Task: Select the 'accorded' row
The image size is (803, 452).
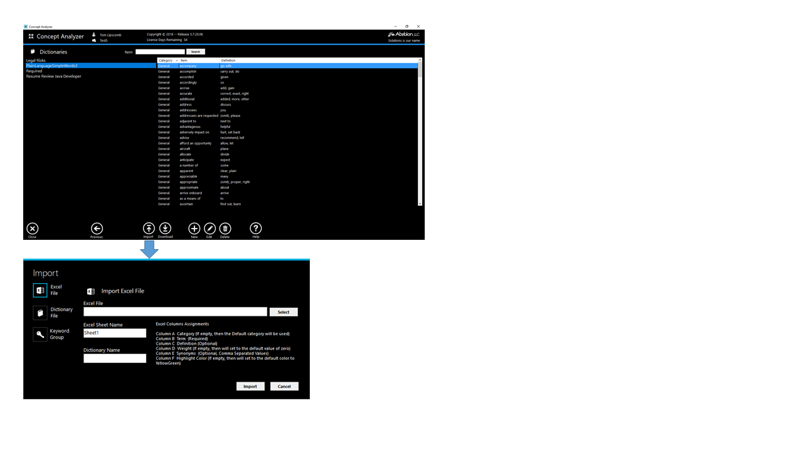Action: [287, 77]
